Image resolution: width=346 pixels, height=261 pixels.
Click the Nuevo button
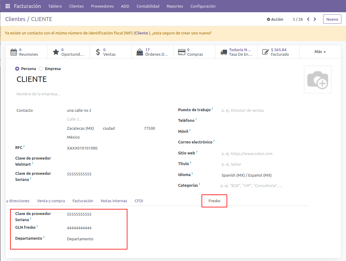[332, 19]
